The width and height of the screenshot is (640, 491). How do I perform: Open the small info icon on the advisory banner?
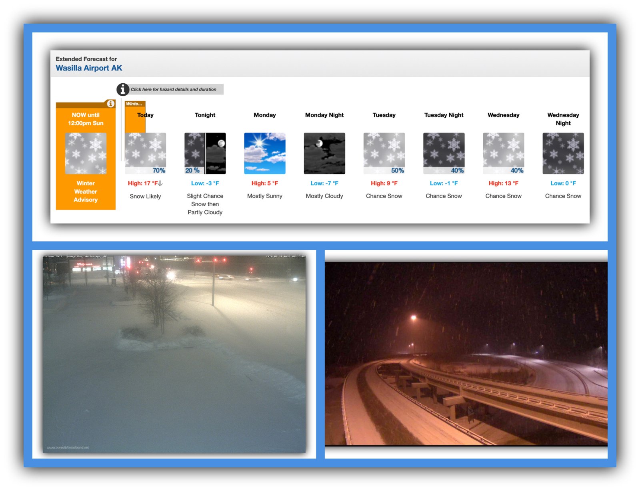click(111, 103)
